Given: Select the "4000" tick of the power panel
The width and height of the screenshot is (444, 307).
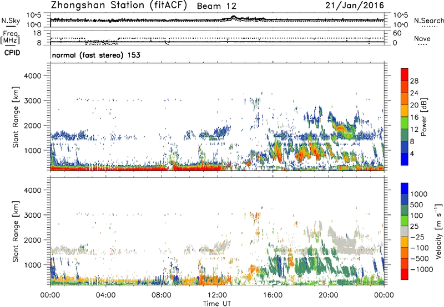Looking at the screenshot, I should [x=33, y=76].
